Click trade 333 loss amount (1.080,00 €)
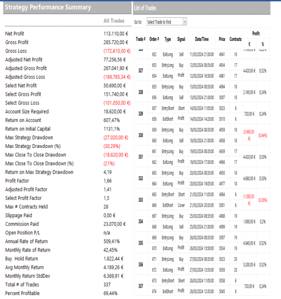 click(249, 200)
